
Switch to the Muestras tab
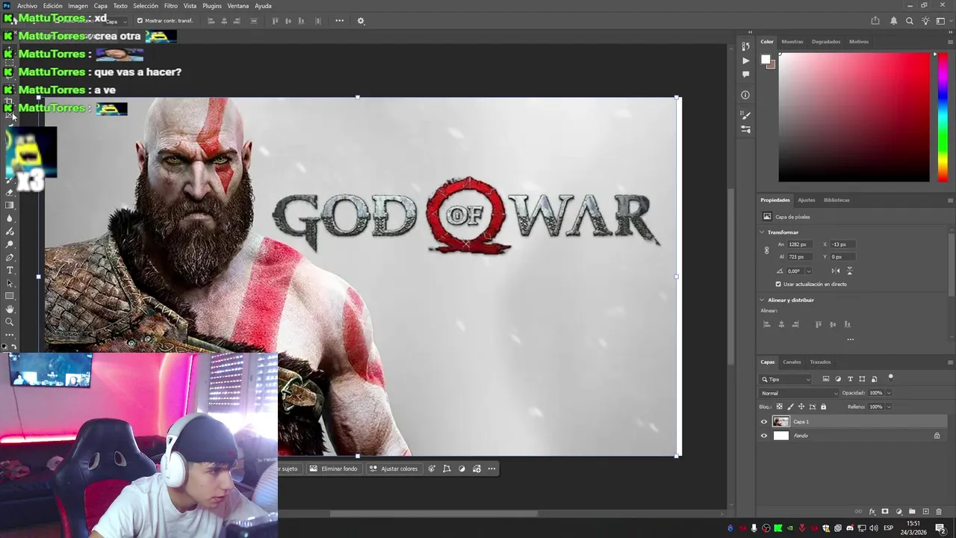[792, 42]
